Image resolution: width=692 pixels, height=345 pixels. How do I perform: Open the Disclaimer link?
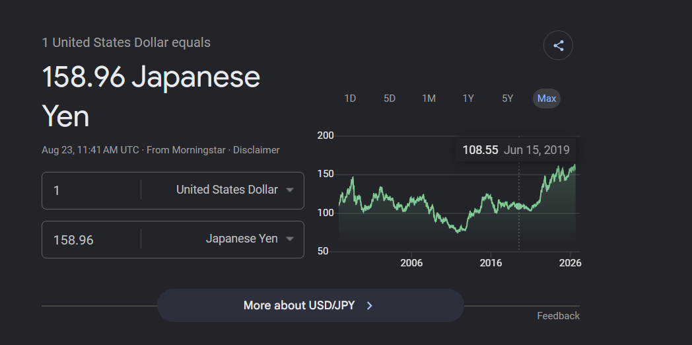coord(256,150)
